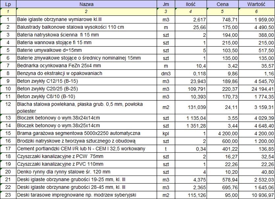Select row number 12 cell

point(8,107)
